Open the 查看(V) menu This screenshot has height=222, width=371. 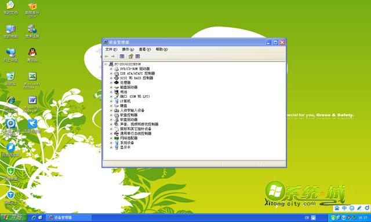click(144, 49)
